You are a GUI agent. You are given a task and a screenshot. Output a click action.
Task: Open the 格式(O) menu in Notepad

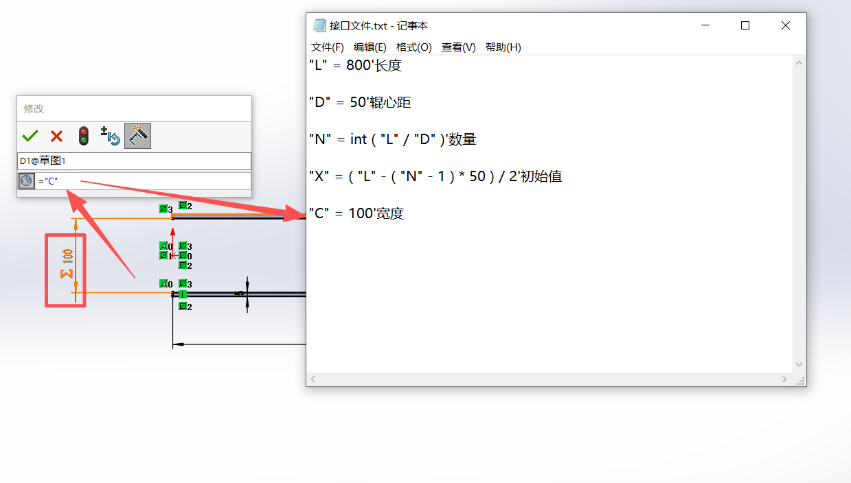414,47
